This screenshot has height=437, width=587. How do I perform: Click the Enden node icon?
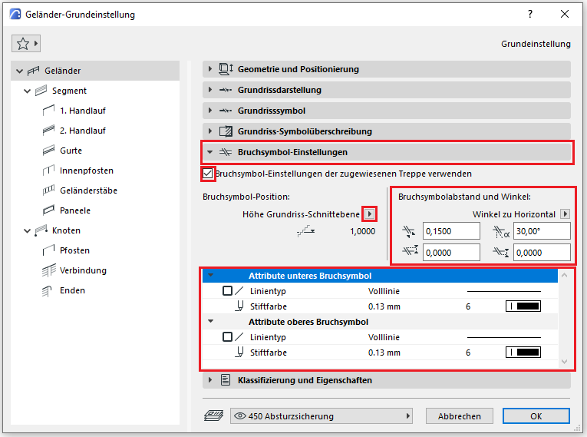point(48,290)
